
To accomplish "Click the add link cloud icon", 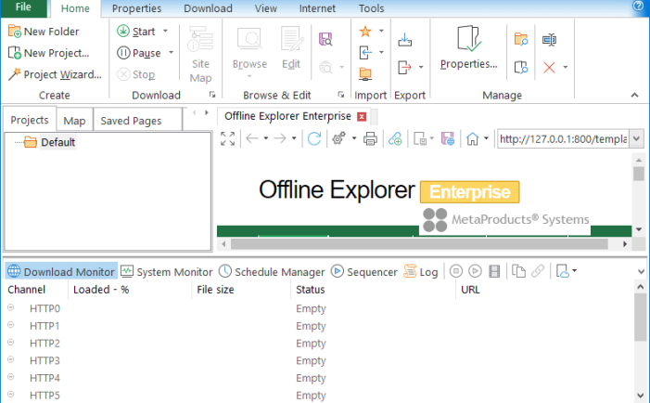I will 395,138.
